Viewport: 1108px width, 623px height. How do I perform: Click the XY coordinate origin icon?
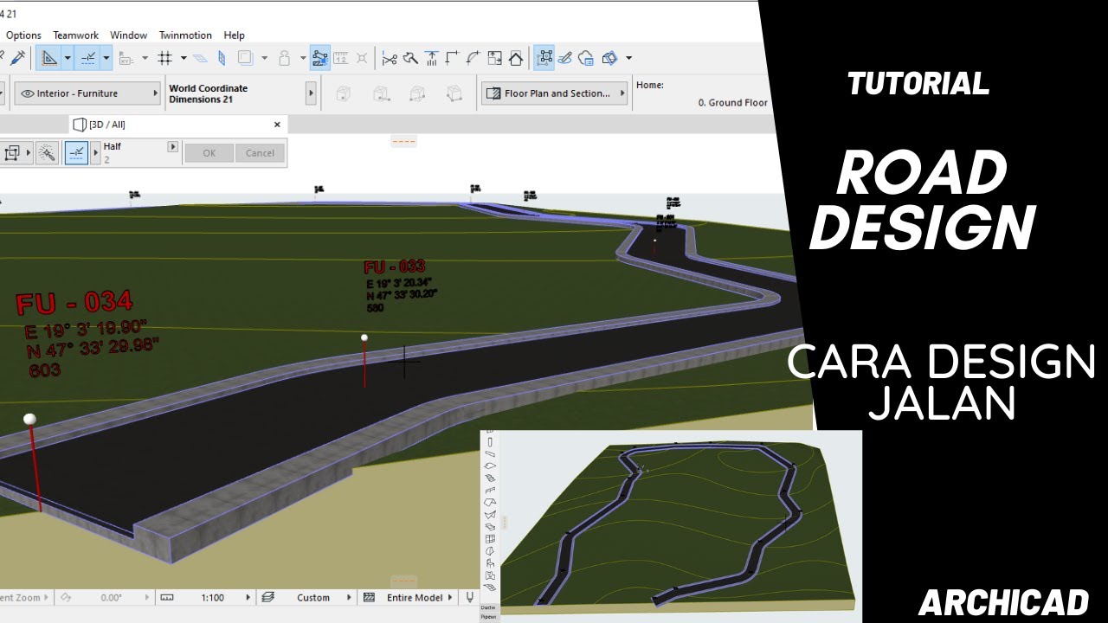[126, 58]
